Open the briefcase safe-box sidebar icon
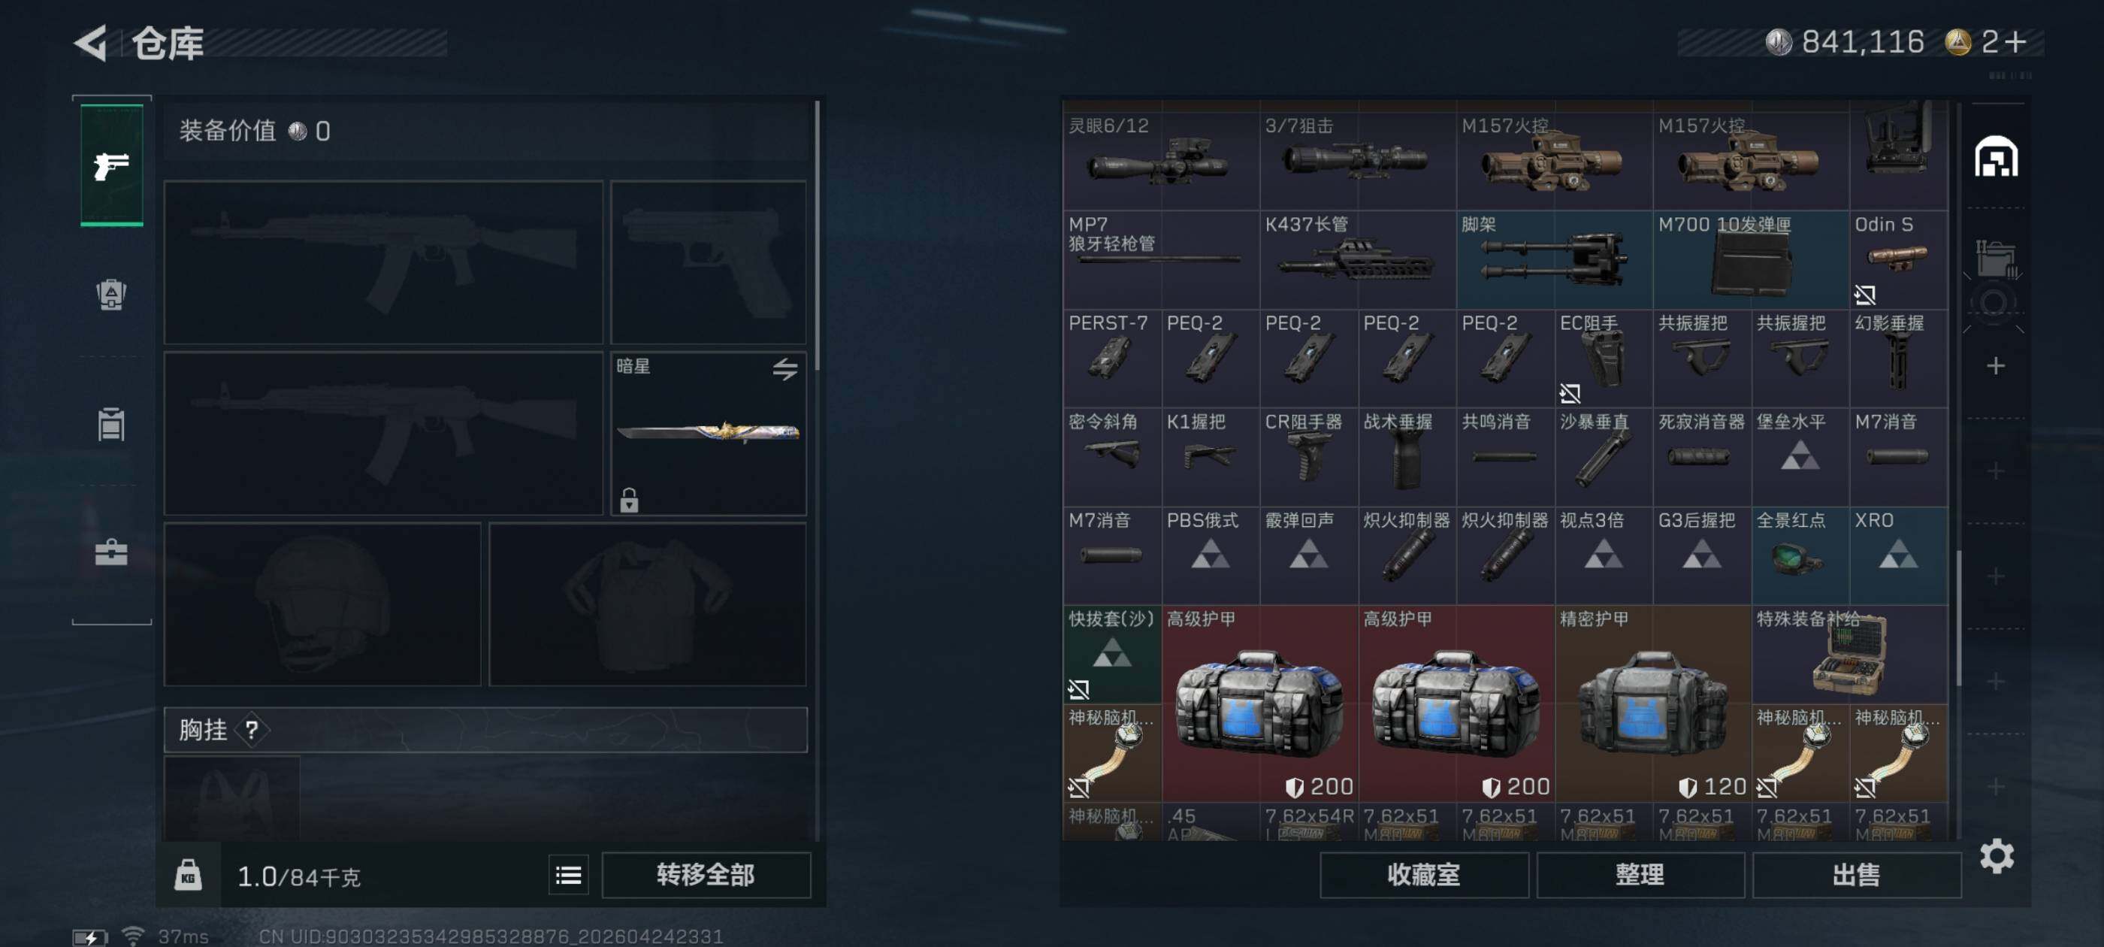The width and height of the screenshot is (2104, 947). [111, 552]
